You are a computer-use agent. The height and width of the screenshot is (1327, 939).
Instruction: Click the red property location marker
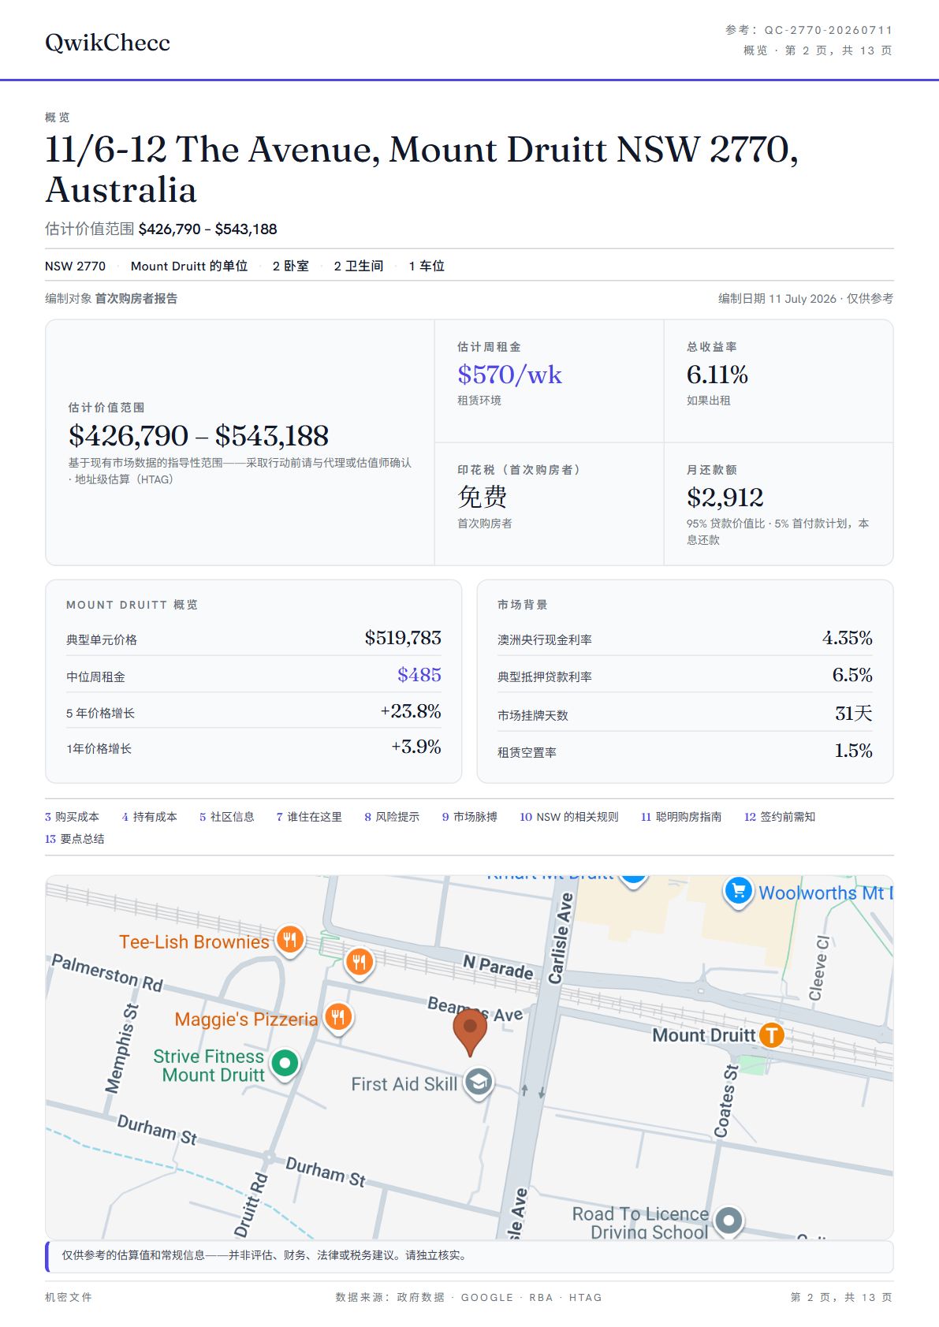tap(470, 1033)
